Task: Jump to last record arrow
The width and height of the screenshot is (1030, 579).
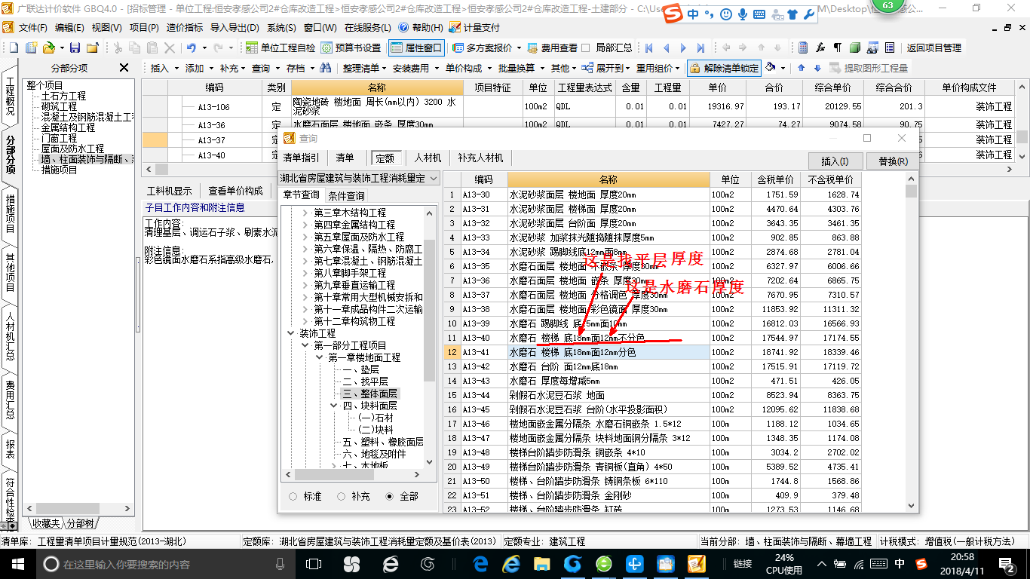Action: [700, 47]
